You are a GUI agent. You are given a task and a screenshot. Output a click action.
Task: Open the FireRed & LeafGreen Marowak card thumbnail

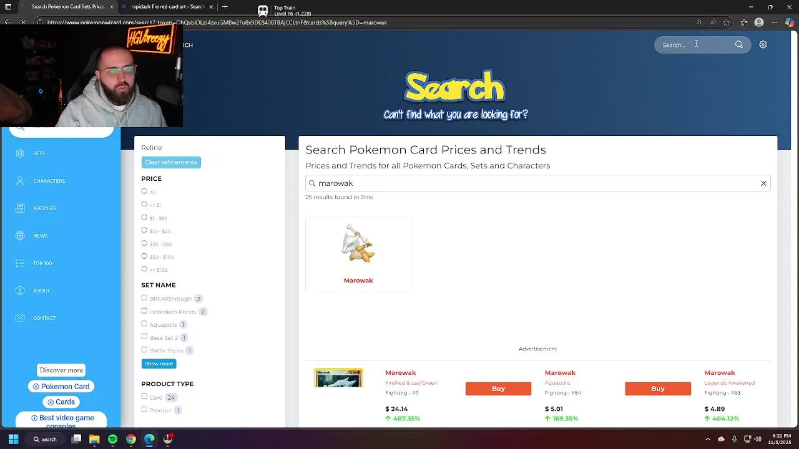(x=338, y=378)
